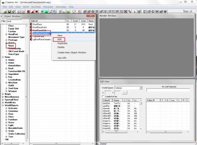Sort Cell View list by Name header
This screenshot has height=145, width=197.
[x=118, y=100]
